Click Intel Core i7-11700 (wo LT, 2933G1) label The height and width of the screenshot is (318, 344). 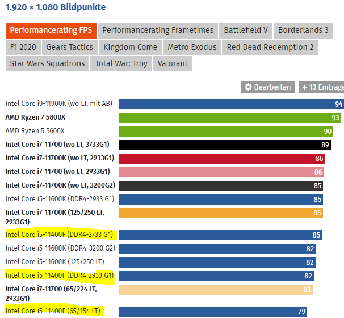tap(57, 172)
